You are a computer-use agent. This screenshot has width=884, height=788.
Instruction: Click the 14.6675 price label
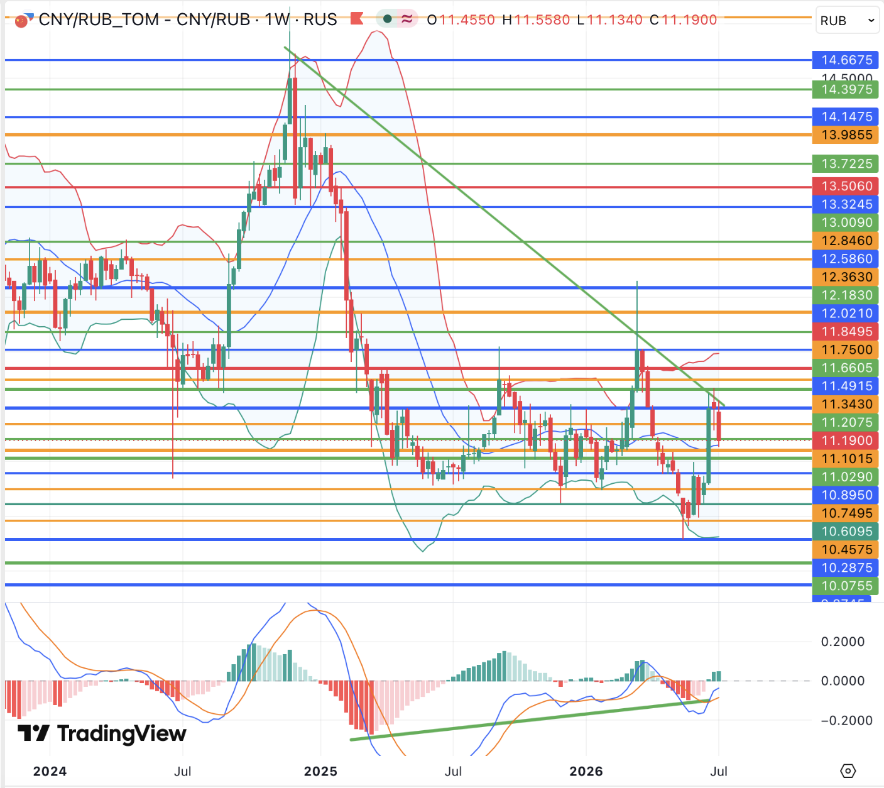tap(846, 60)
